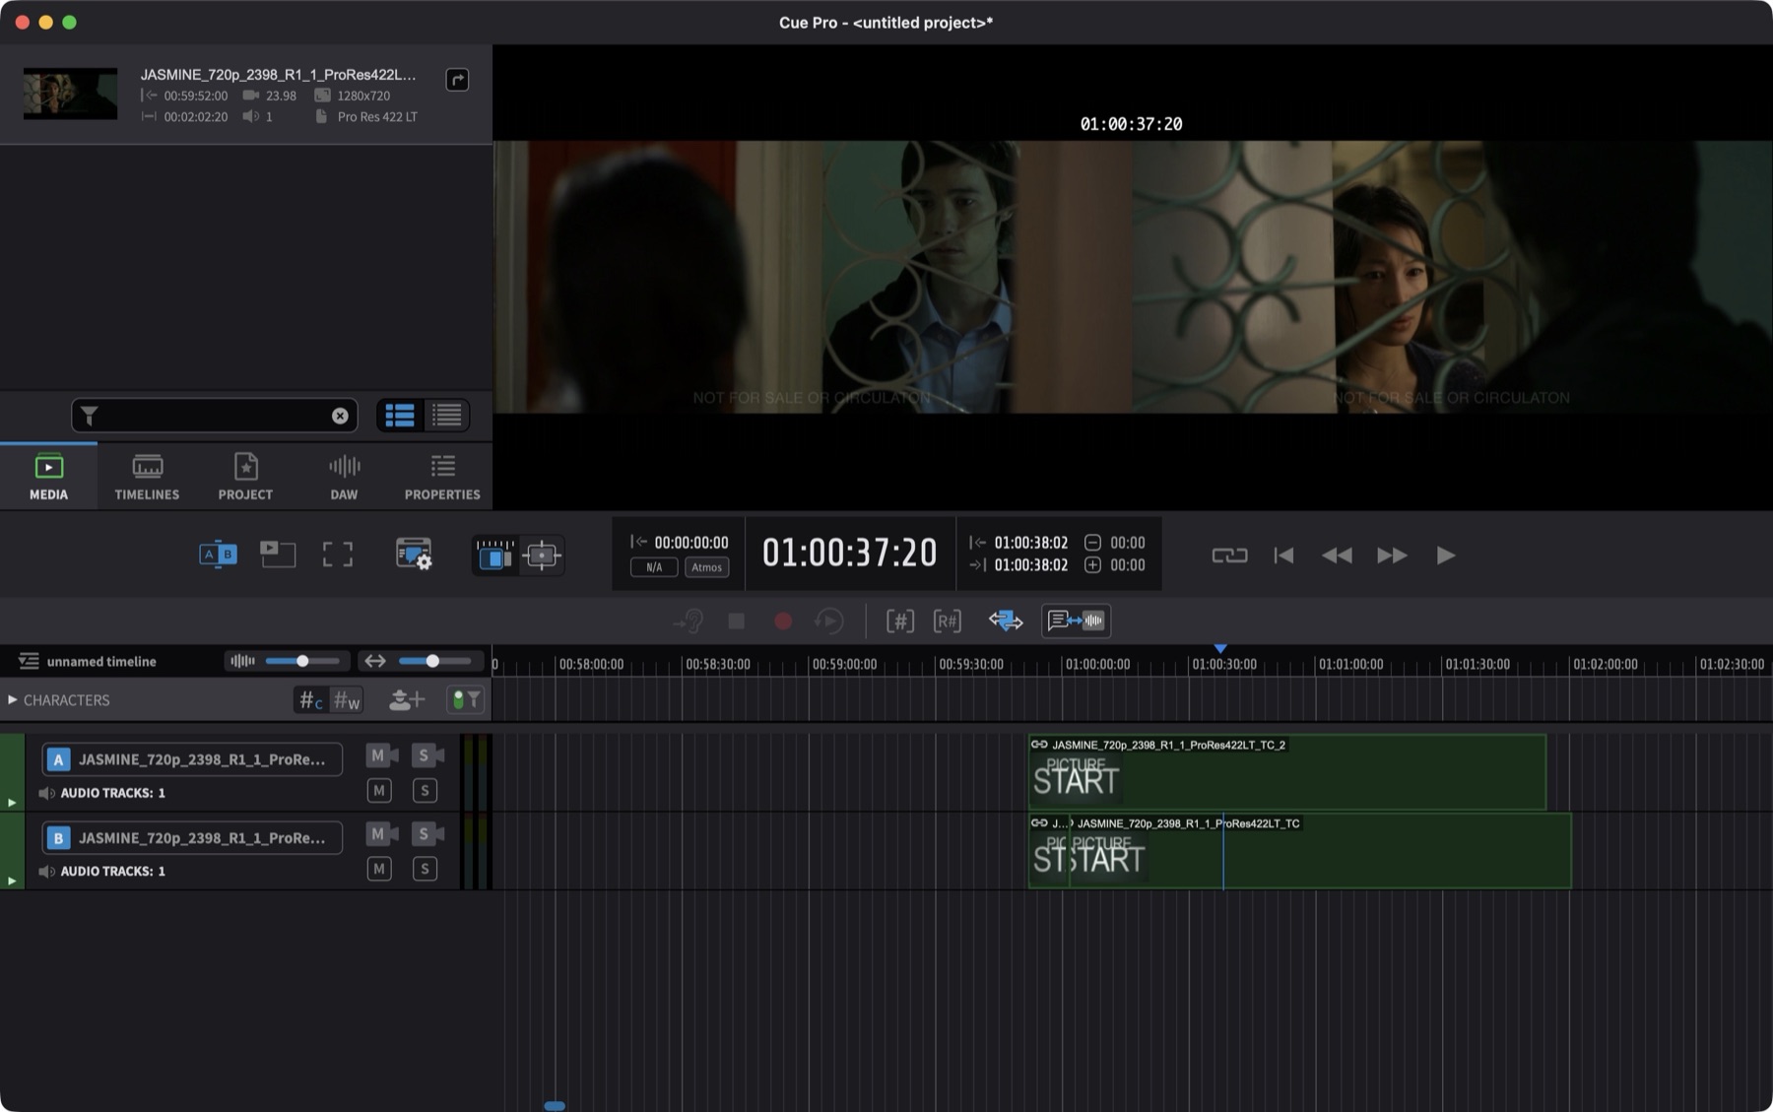Viewport: 1773px width, 1112px height.
Task: Switch to the DAW tab
Action: pyautogui.click(x=344, y=476)
